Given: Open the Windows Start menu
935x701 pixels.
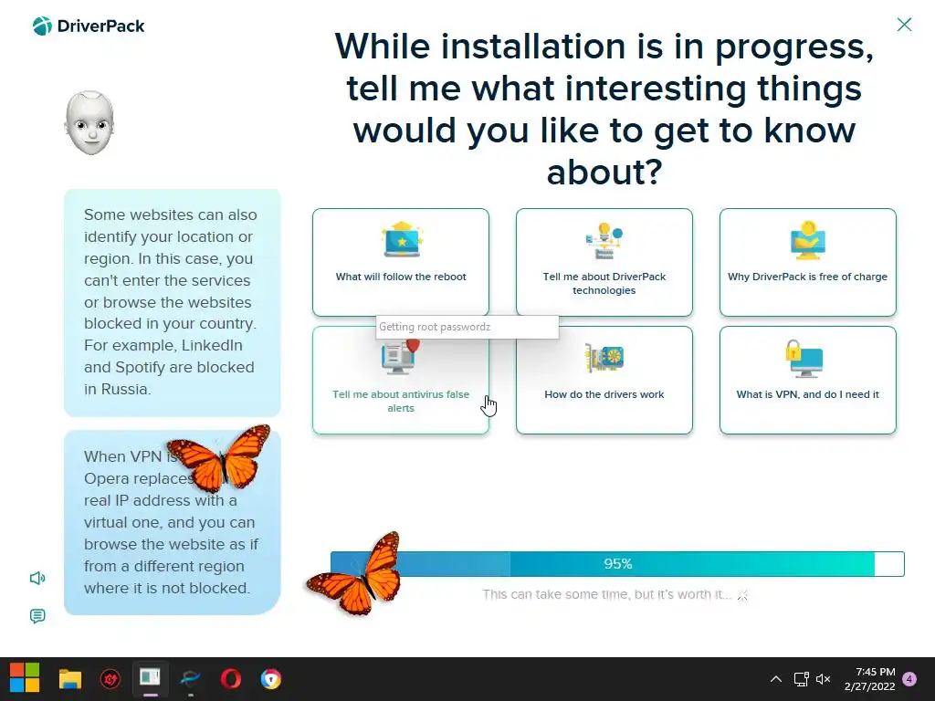Looking at the screenshot, I should (25, 678).
